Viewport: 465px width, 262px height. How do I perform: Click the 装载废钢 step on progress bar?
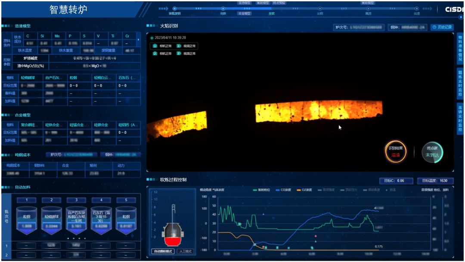(174, 9)
